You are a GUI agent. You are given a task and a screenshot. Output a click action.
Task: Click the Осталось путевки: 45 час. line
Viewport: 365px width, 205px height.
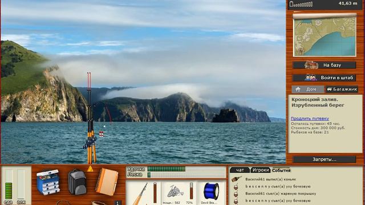pyautogui.click(x=315, y=124)
